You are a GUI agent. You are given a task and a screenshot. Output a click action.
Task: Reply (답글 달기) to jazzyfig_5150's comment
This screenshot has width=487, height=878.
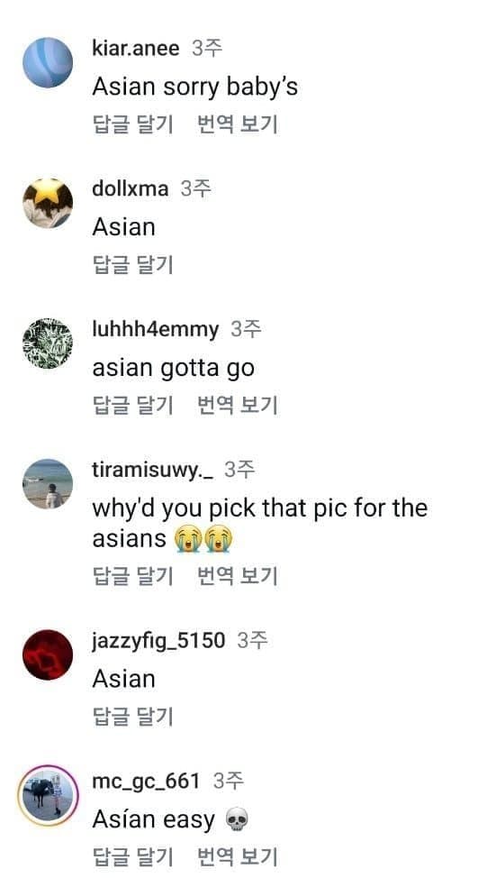(132, 716)
